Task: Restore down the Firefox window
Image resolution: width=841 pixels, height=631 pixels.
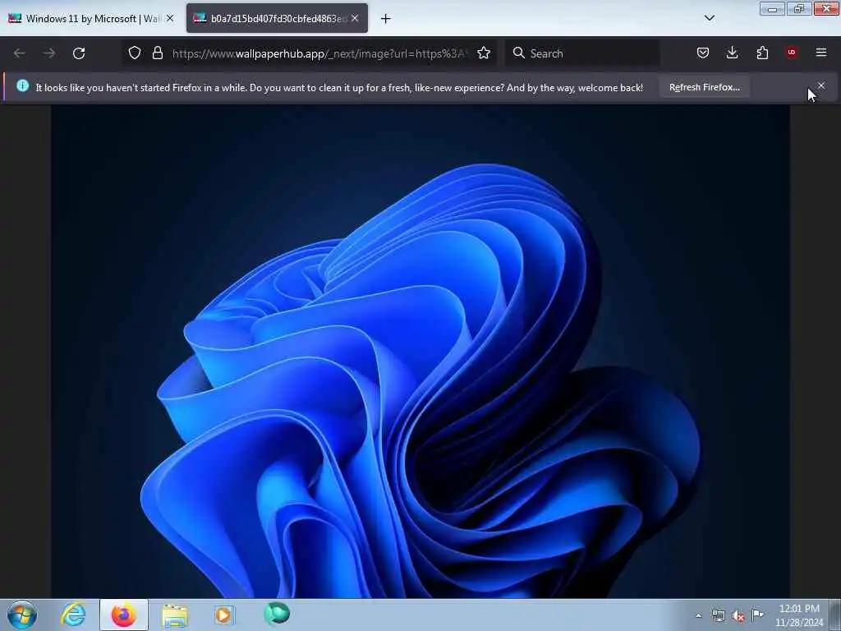Action: click(799, 8)
